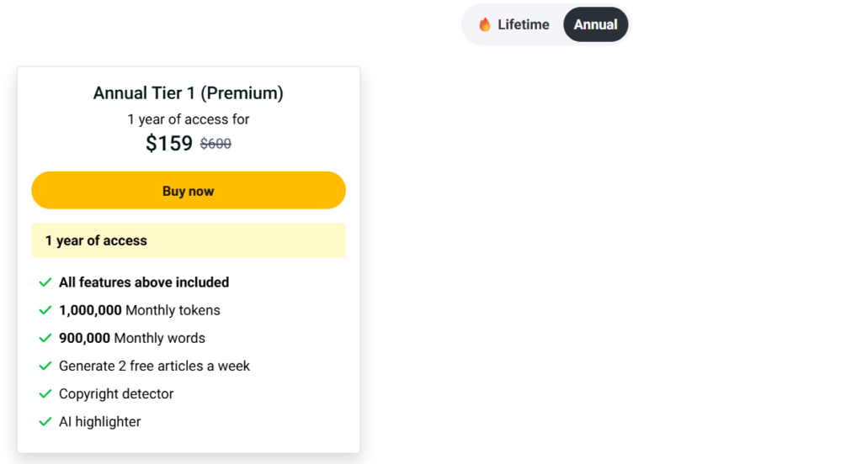Click the 900,000 Monthly words text
This screenshot has height=464, width=862.
pyautogui.click(x=132, y=338)
